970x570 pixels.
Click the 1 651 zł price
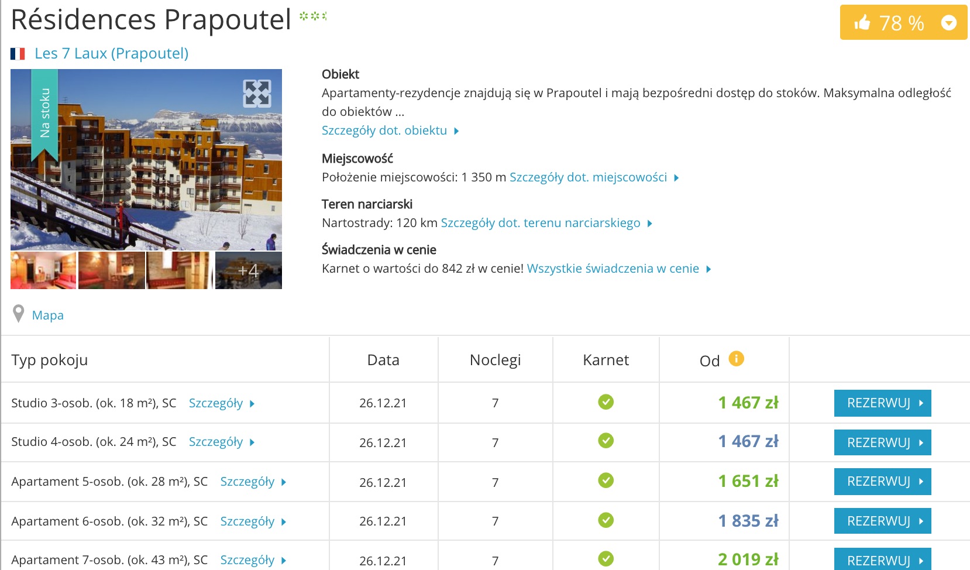[x=748, y=481]
